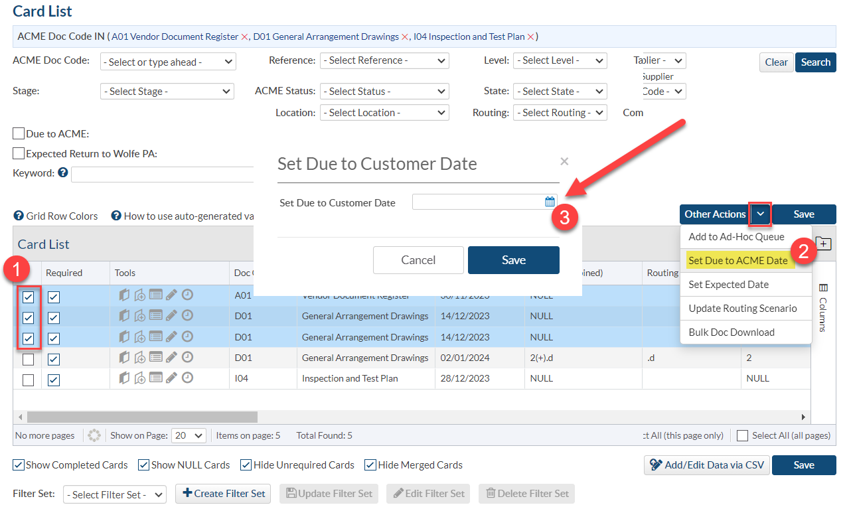The width and height of the screenshot is (851, 507).
Task: Change the Show on Page count dropdown
Action: click(189, 435)
